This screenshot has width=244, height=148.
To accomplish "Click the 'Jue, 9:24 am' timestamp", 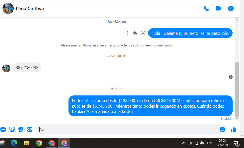I will (x=117, y=22).
